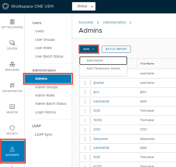Select Admins in the sidebar
This screenshot has height=167, width=176.
48,79
